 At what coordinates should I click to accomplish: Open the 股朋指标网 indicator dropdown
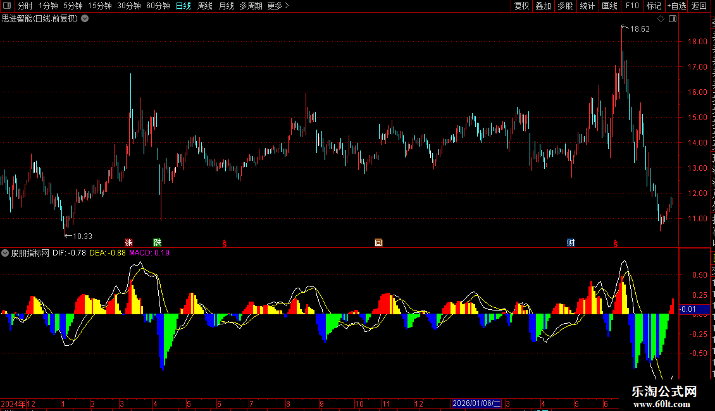(x=5, y=253)
